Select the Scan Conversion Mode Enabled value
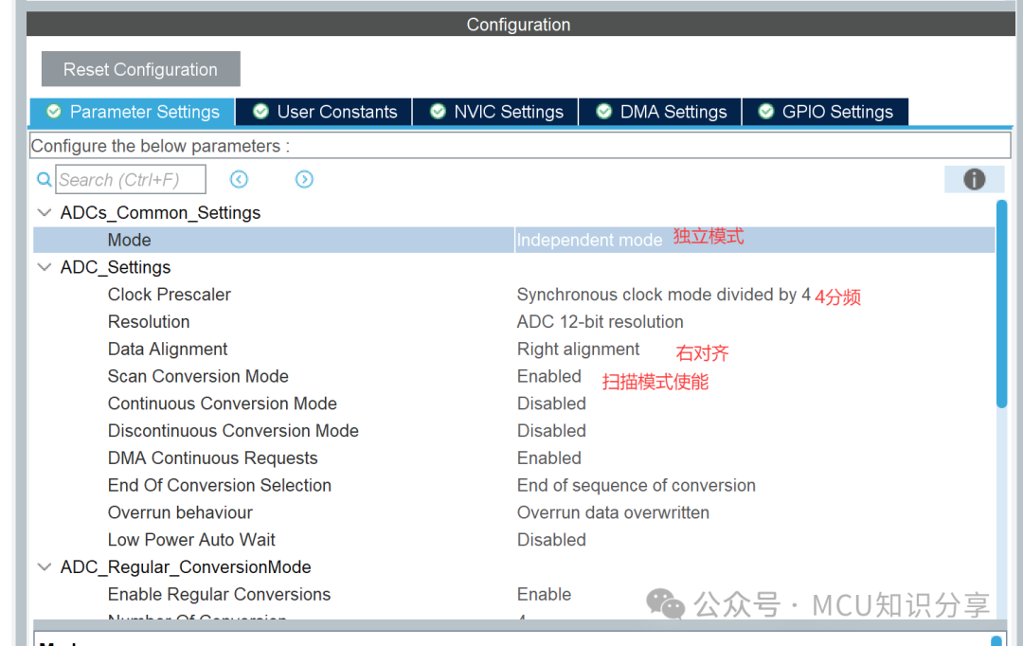Viewport: 1023px width, 646px height. pyautogui.click(x=549, y=376)
